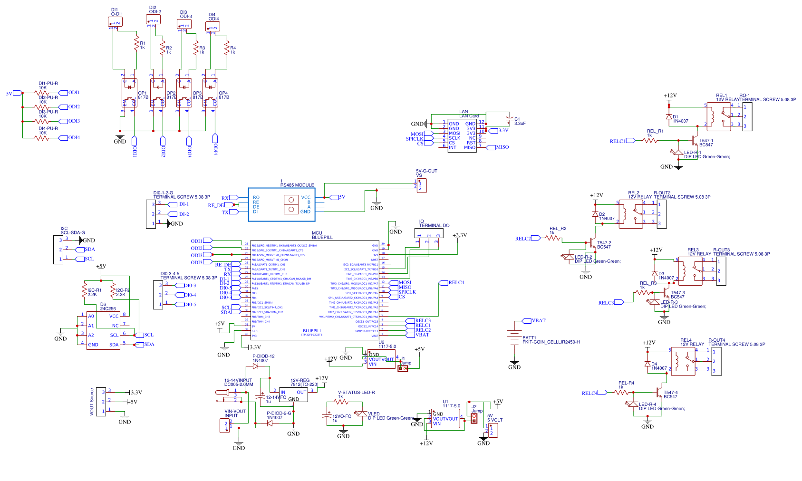Screen dimensions: 802x481
Task: Click the MISO net label at LAN card
Action: coord(497,147)
